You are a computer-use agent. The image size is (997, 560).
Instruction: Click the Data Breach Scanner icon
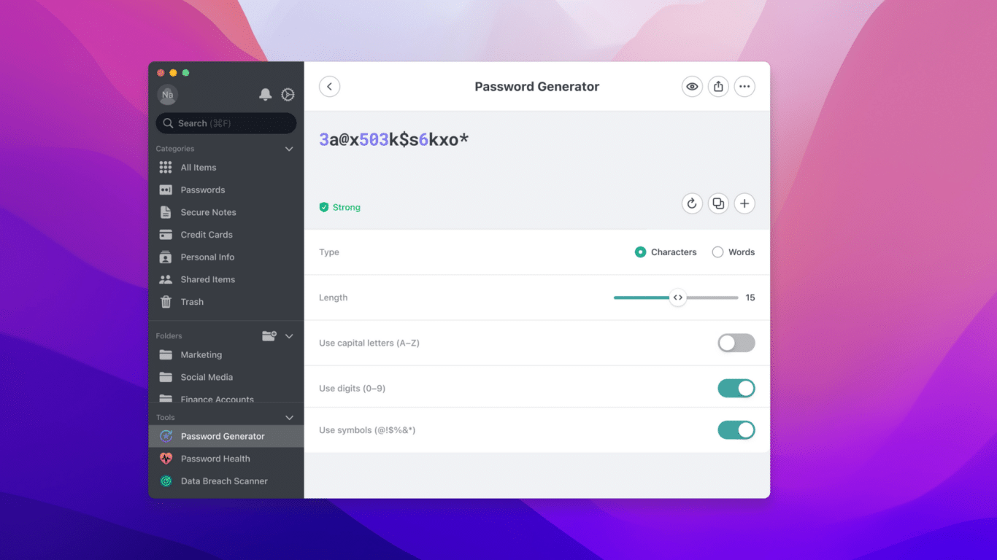coord(166,481)
